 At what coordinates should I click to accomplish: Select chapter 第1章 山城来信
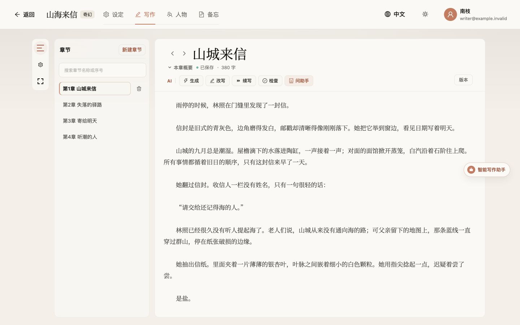tap(95, 88)
